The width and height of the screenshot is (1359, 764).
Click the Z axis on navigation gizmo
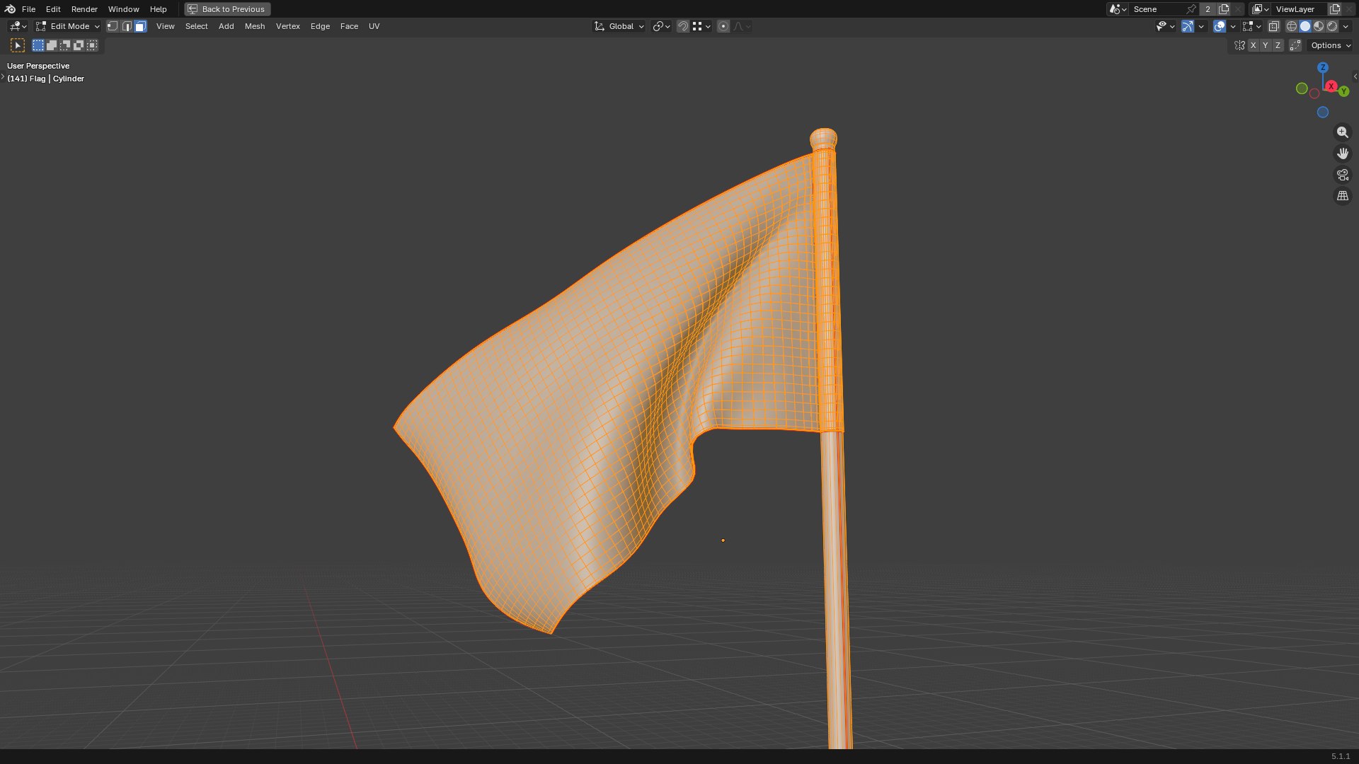tap(1323, 67)
